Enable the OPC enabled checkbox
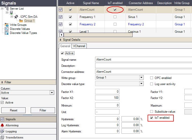This screenshot has height=140, width=192. pyautogui.click(x=152, y=78)
